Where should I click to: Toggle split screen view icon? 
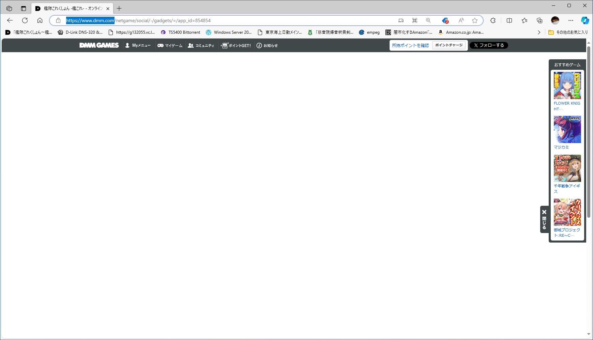pos(509,20)
